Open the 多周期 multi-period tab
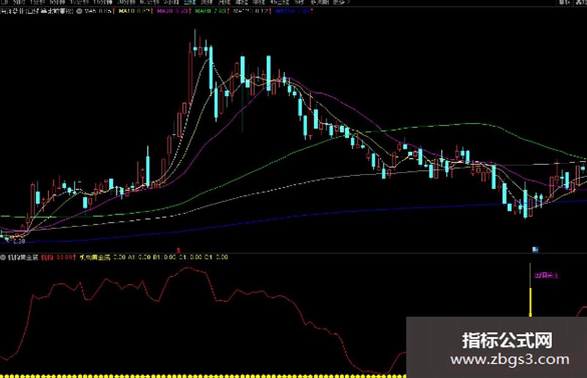Image resolution: width=587 pixels, height=378 pixels. pyautogui.click(x=319, y=2)
